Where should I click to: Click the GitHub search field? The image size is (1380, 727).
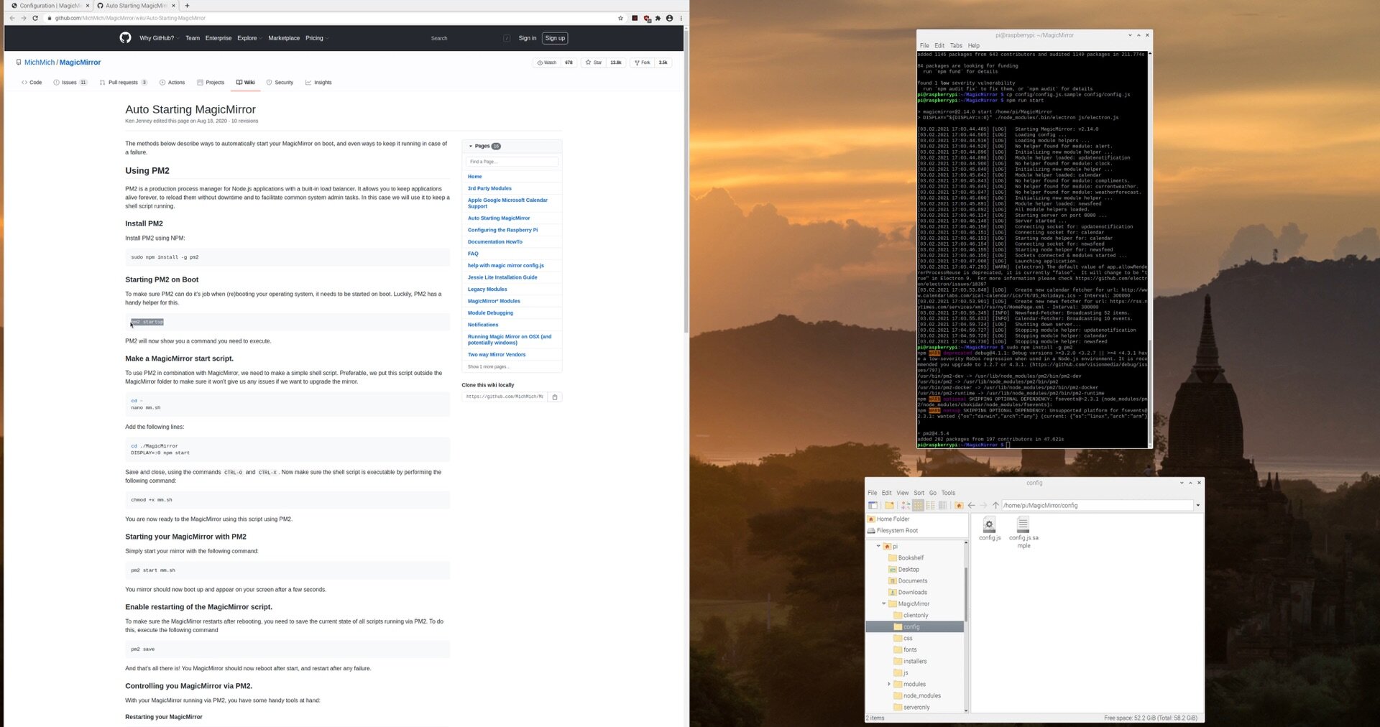pyautogui.click(x=470, y=38)
